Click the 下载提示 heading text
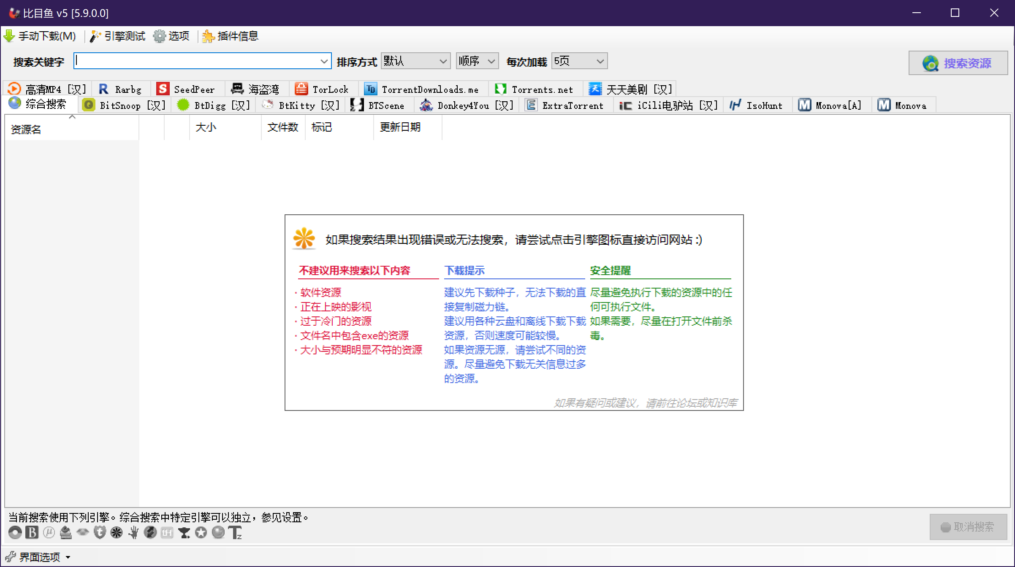This screenshot has height=567, width=1015. 464,270
